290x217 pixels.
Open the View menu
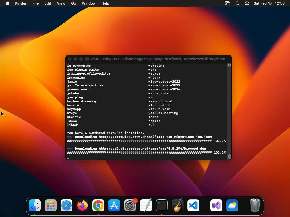pos(61,3)
